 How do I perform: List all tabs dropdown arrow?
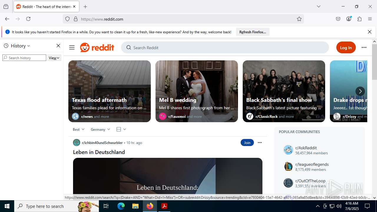click(319, 6)
